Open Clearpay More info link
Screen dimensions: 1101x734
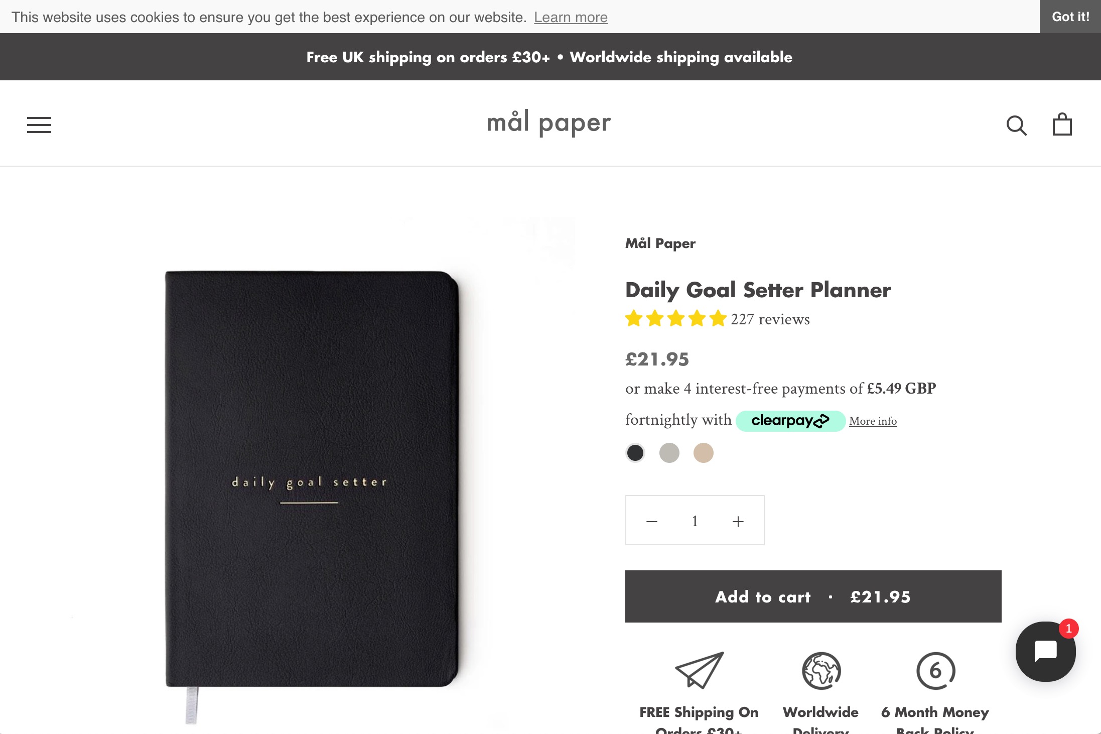873,421
